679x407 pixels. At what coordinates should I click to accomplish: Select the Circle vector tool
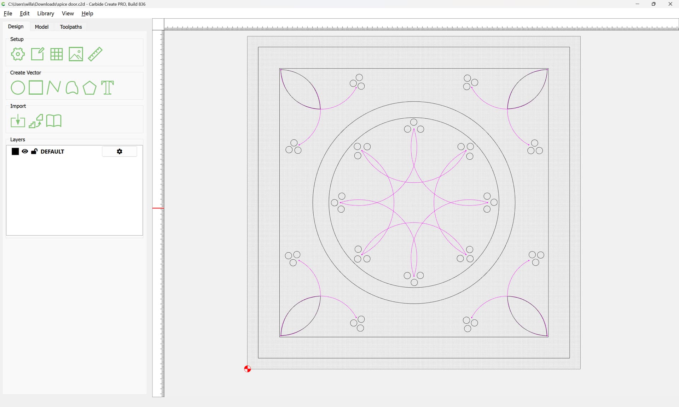[18, 88]
